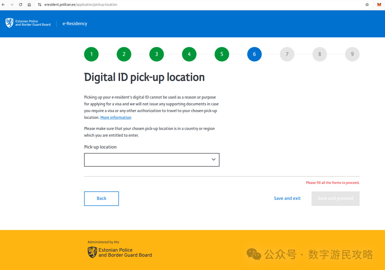Click the Back button
Viewport: 385px width, 270px height.
pos(101,198)
